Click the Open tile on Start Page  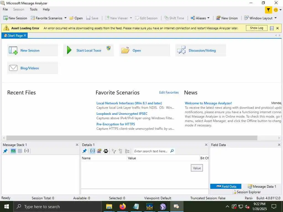click(145, 50)
